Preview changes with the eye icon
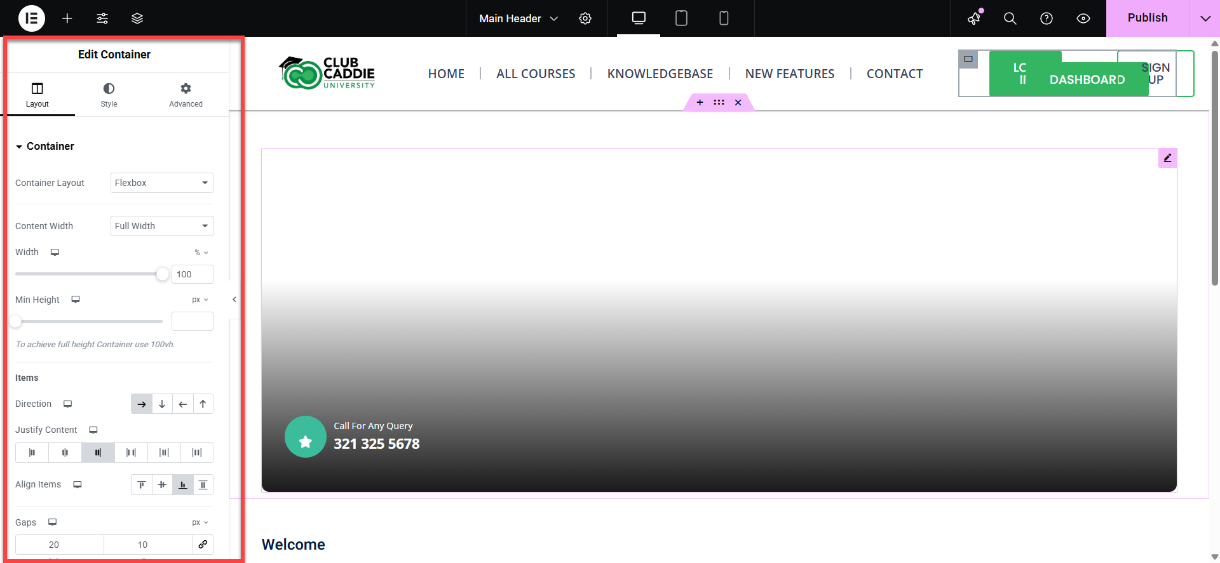The width and height of the screenshot is (1220, 563). coord(1083,18)
